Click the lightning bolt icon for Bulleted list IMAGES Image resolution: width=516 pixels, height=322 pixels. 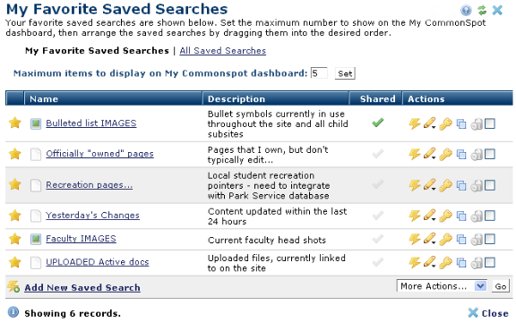[x=414, y=123]
